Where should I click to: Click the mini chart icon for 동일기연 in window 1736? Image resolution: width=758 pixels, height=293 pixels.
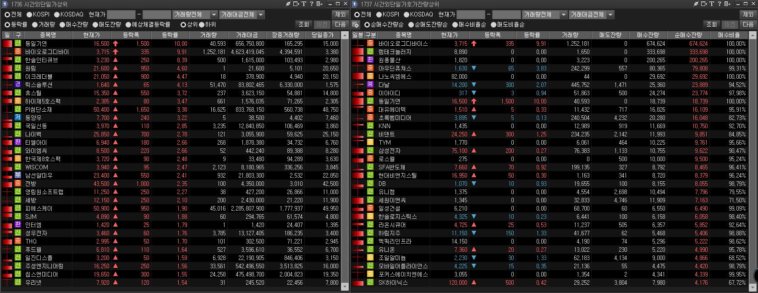pyautogui.click(x=7, y=43)
